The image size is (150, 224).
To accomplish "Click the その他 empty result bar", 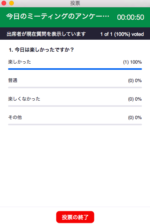I will [x=75, y=125].
